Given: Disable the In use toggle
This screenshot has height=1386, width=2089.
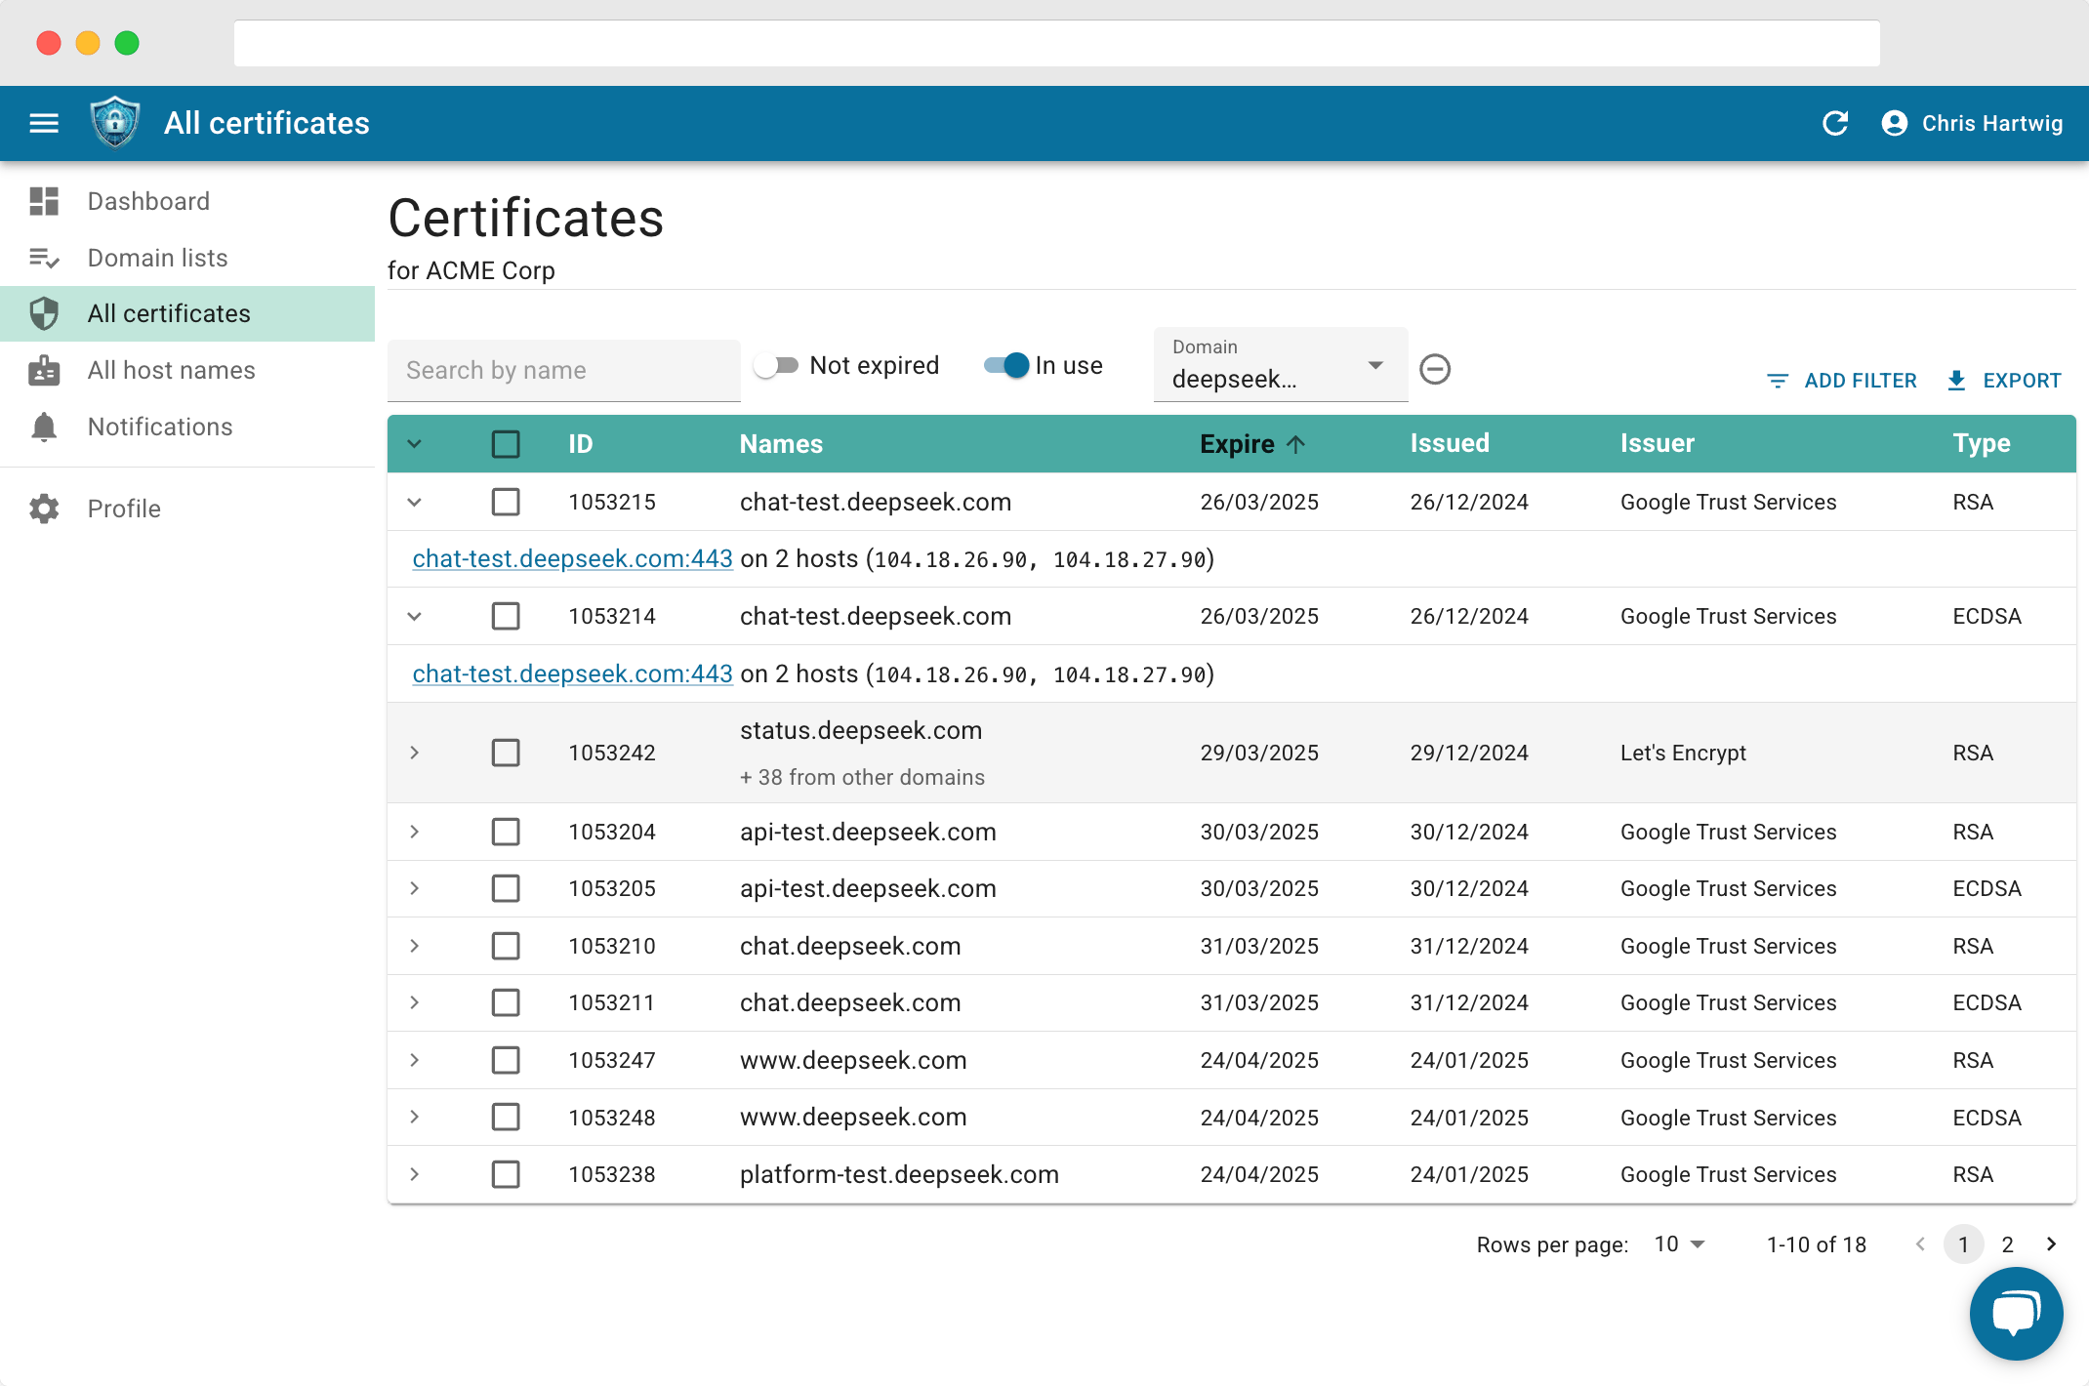Looking at the screenshot, I should 1006,365.
